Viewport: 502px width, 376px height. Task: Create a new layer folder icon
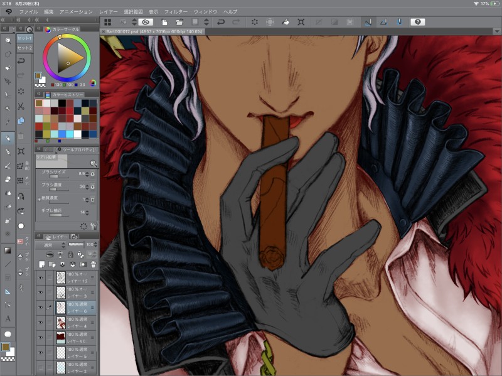point(52,264)
